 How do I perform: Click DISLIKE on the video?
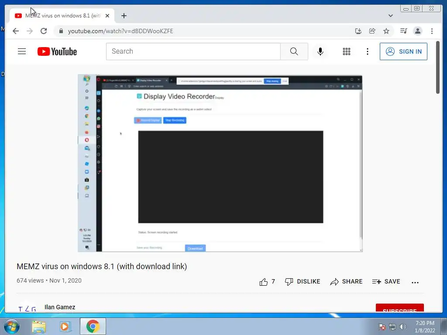tap(303, 282)
